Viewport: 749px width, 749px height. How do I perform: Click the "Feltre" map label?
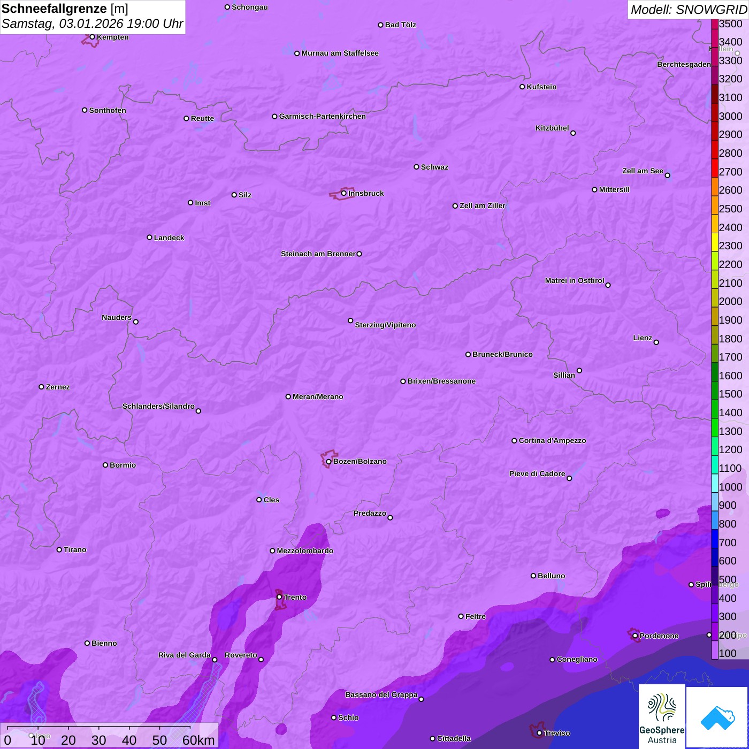pos(476,616)
